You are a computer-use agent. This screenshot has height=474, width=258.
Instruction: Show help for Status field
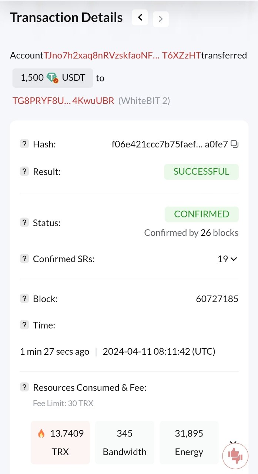(24, 223)
